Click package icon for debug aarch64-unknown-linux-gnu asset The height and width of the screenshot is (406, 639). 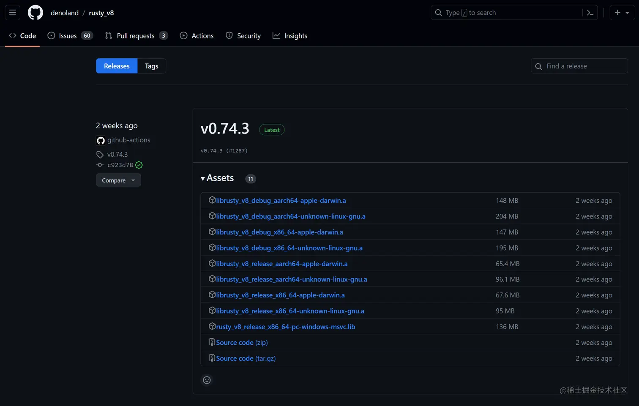pyautogui.click(x=212, y=216)
